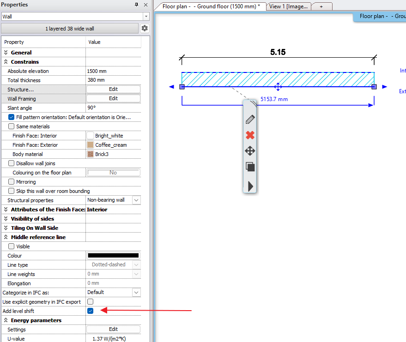Click the Edit button for Wall Framing
Screen dimensions: 406x342
tap(113, 99)
